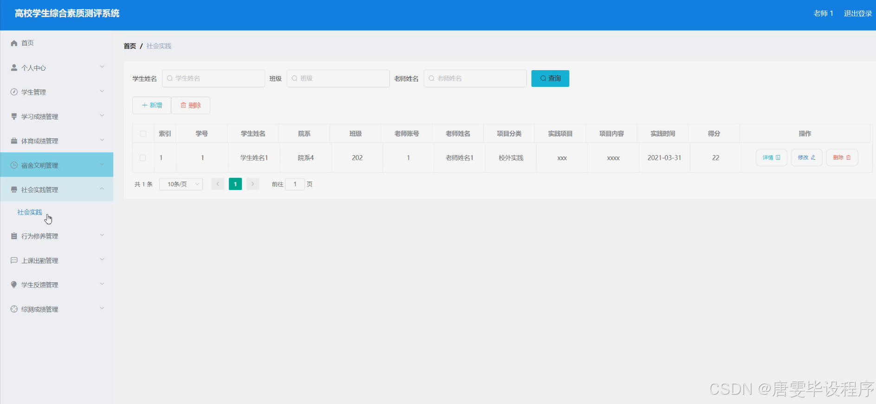Viewport: 876px width, 404px height.
Task: Click the toolbar 删除 batch delete button
Action: coord(191,105)
